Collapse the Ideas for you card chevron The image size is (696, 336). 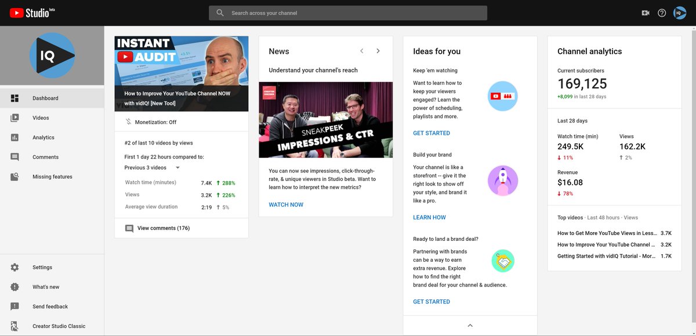[x=470, y=326]
